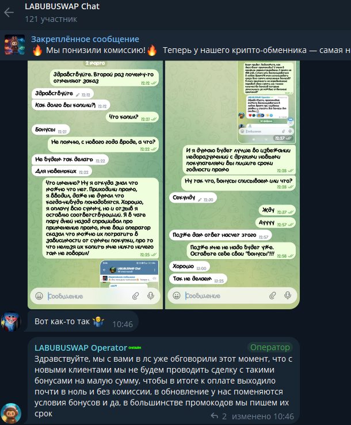Click microphone icon in right screenshot
351x425 pixels.
pos(288,295)
